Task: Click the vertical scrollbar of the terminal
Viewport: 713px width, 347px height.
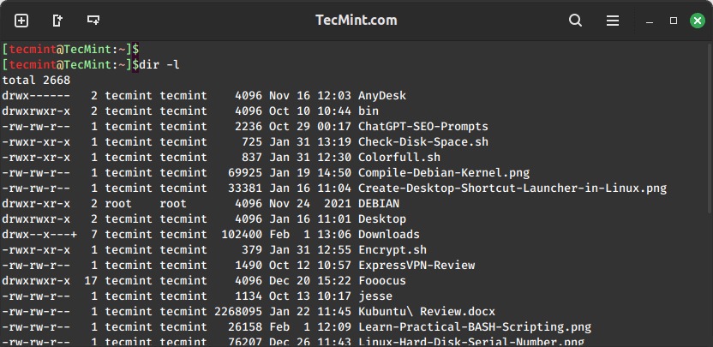Action: [710, 128]
